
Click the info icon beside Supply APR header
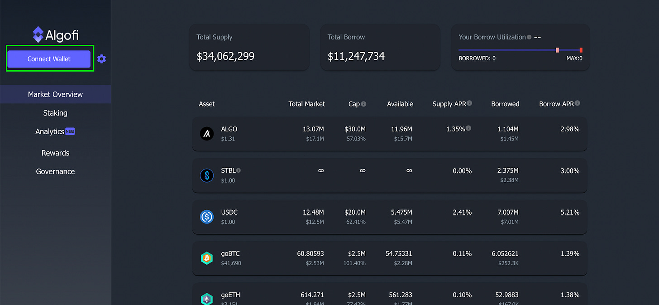pos(469,103)
